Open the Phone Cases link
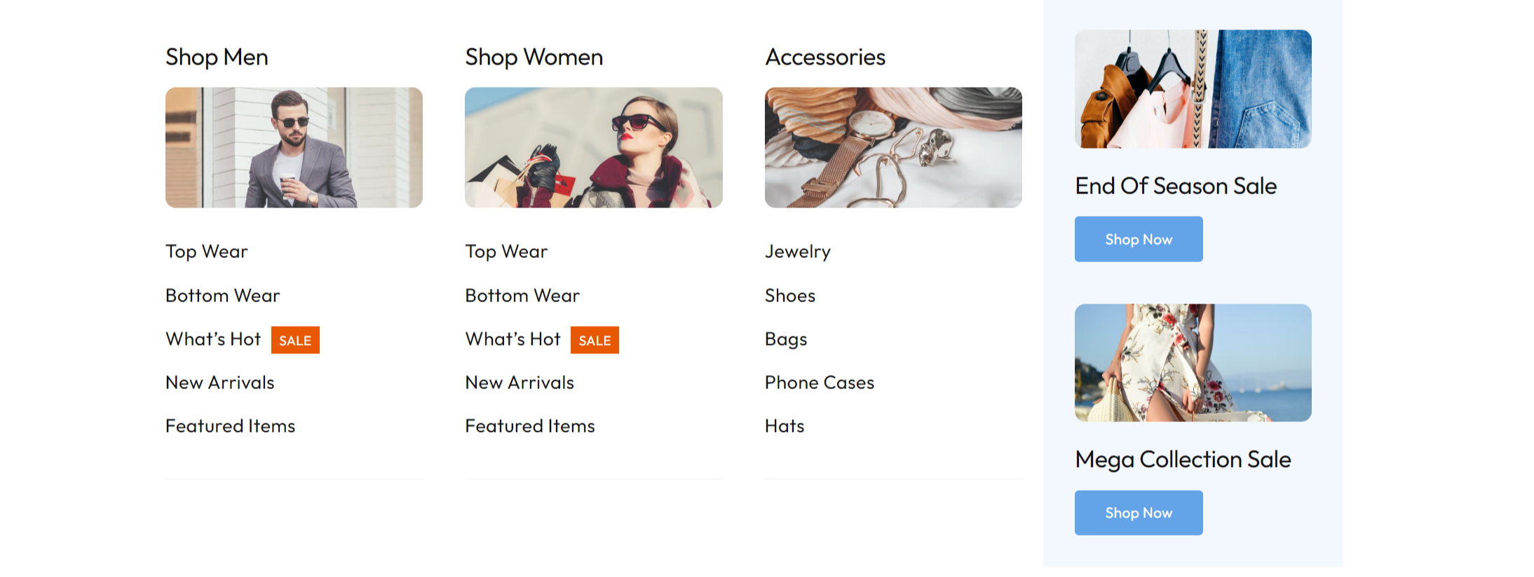 [x=820, y=383]
